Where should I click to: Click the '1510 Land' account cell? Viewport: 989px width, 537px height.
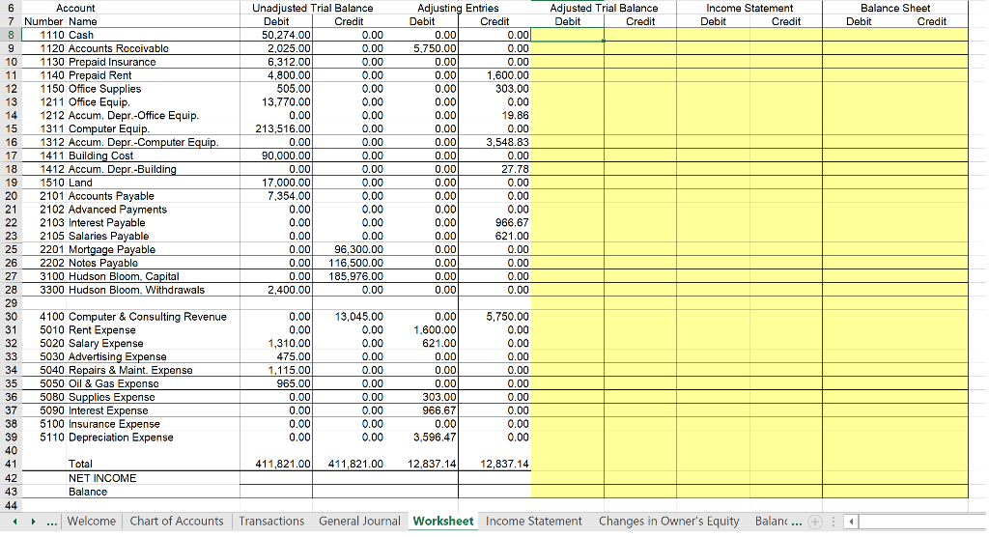[x=67, y=183]
